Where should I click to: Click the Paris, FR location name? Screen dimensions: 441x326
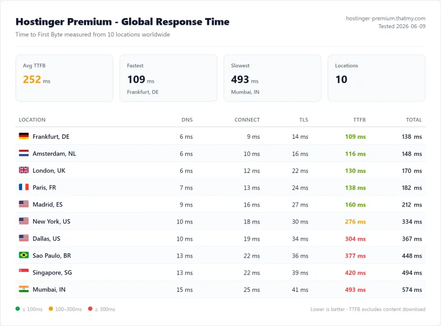[44, 187]
